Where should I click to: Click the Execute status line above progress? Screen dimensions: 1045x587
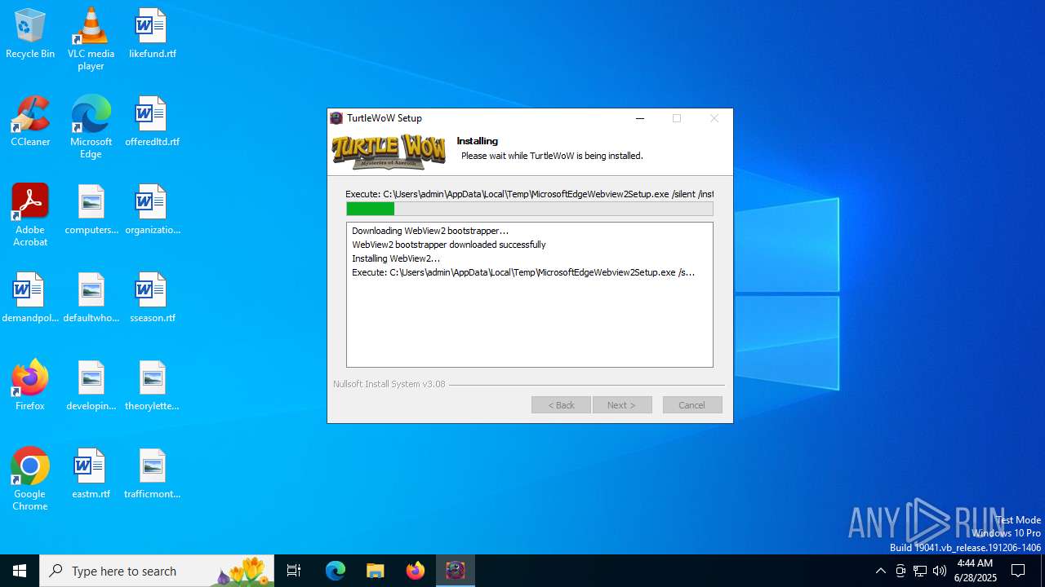[529, 194]
